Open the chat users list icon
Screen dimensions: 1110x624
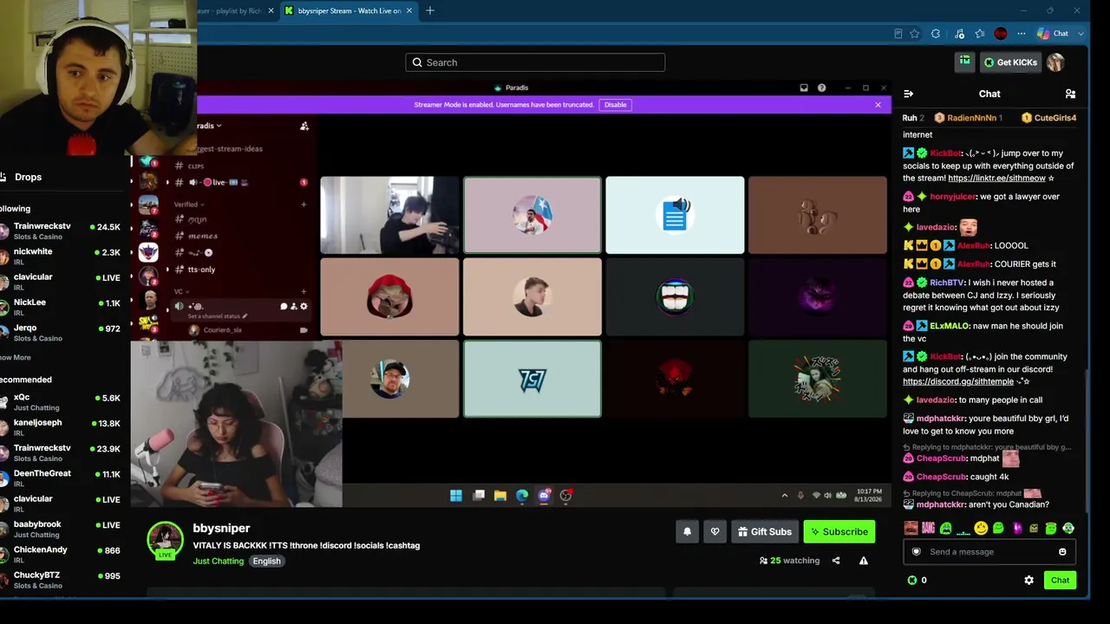click(x=1070, y=94)
